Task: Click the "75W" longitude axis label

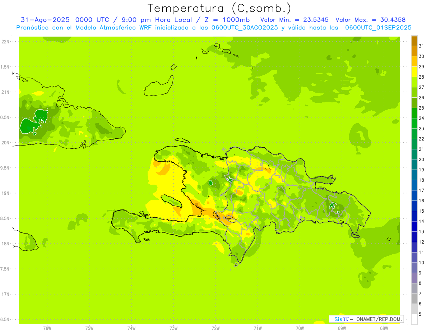Action: tap(89, 328)
